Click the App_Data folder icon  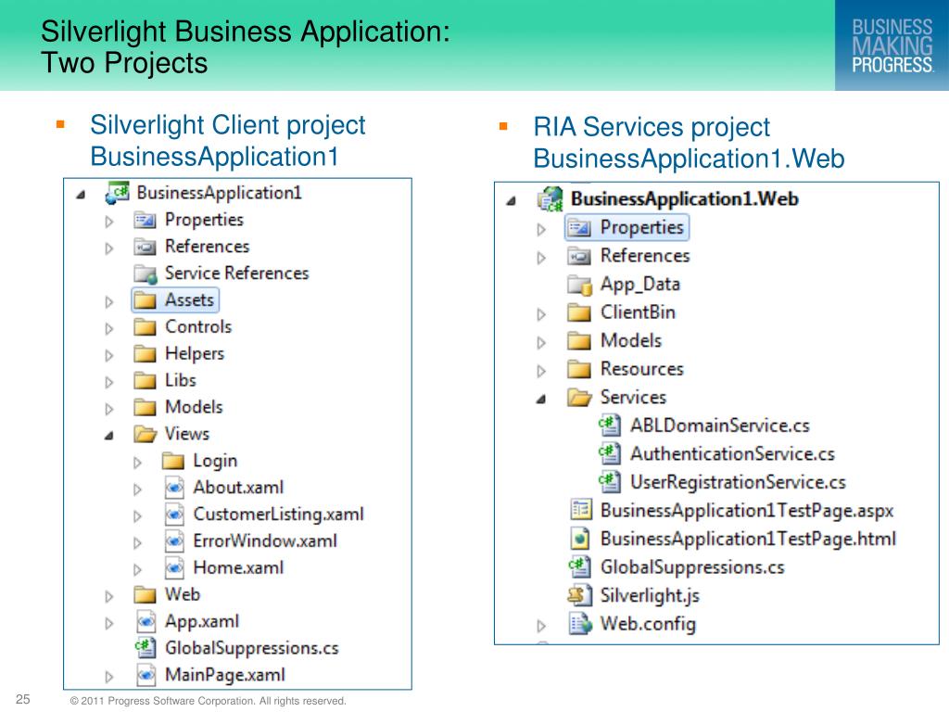pyautogui.click(x=580, y=285)
